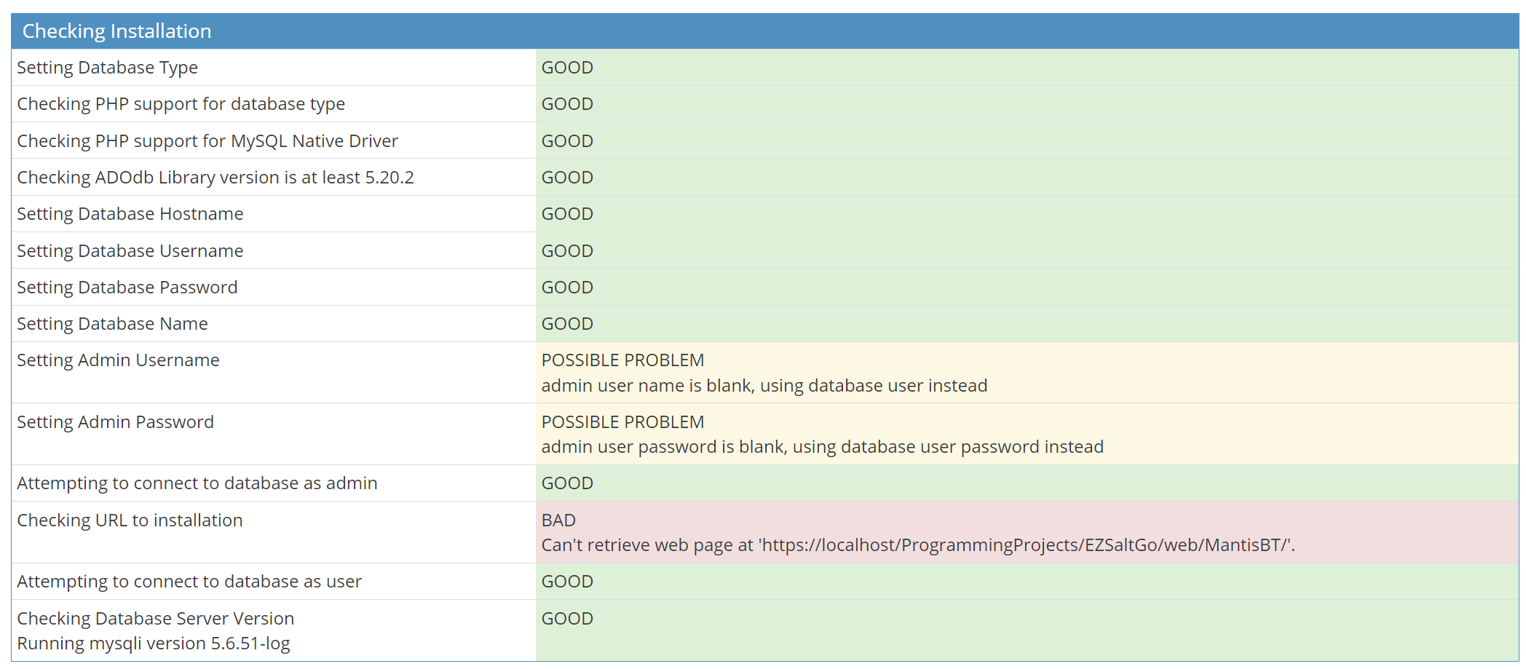Click the "Checking URL to installation" label

(130, 520)
